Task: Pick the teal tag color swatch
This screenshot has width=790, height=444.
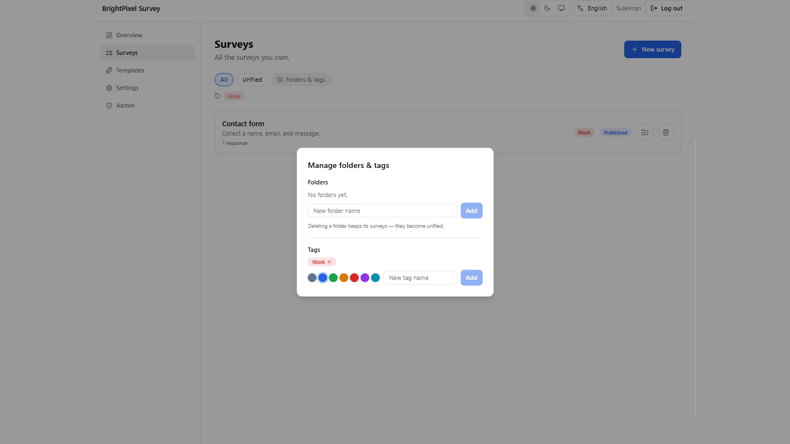Action: [375, 278]
